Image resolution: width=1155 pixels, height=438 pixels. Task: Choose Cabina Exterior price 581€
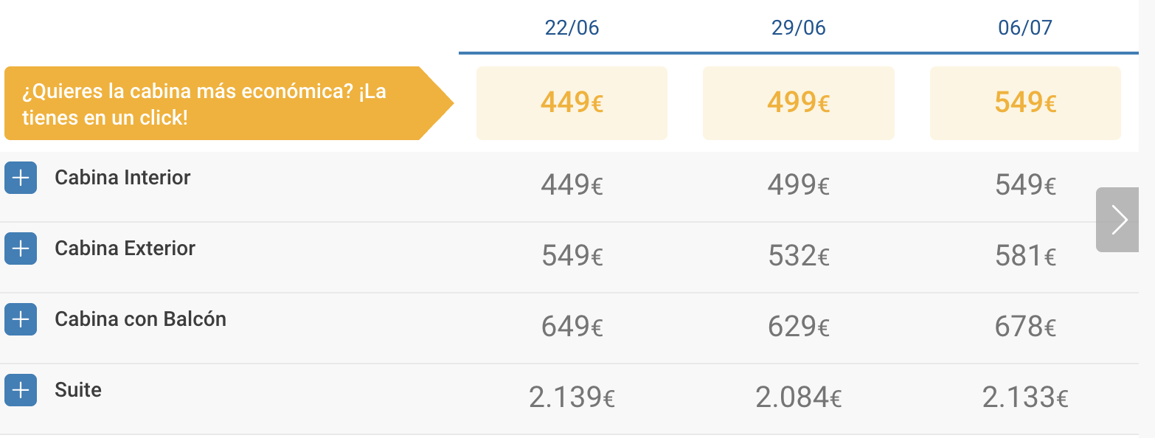pyautogui.click(x=1025, y=256)
